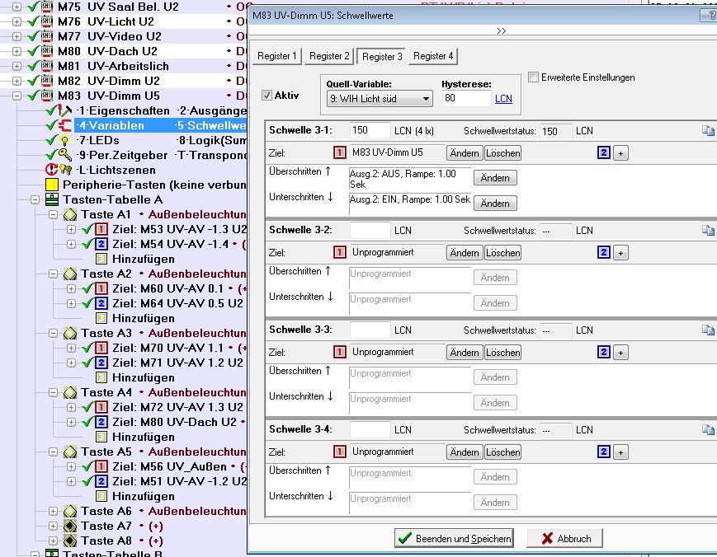
Task: Enable Erweiterte Einstellungen checkbox
Action: click(x=533, y=77)
